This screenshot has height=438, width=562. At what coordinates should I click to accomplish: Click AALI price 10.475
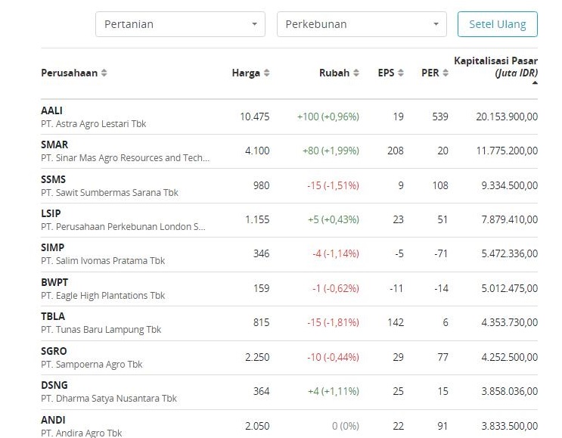tap(254, 116)
